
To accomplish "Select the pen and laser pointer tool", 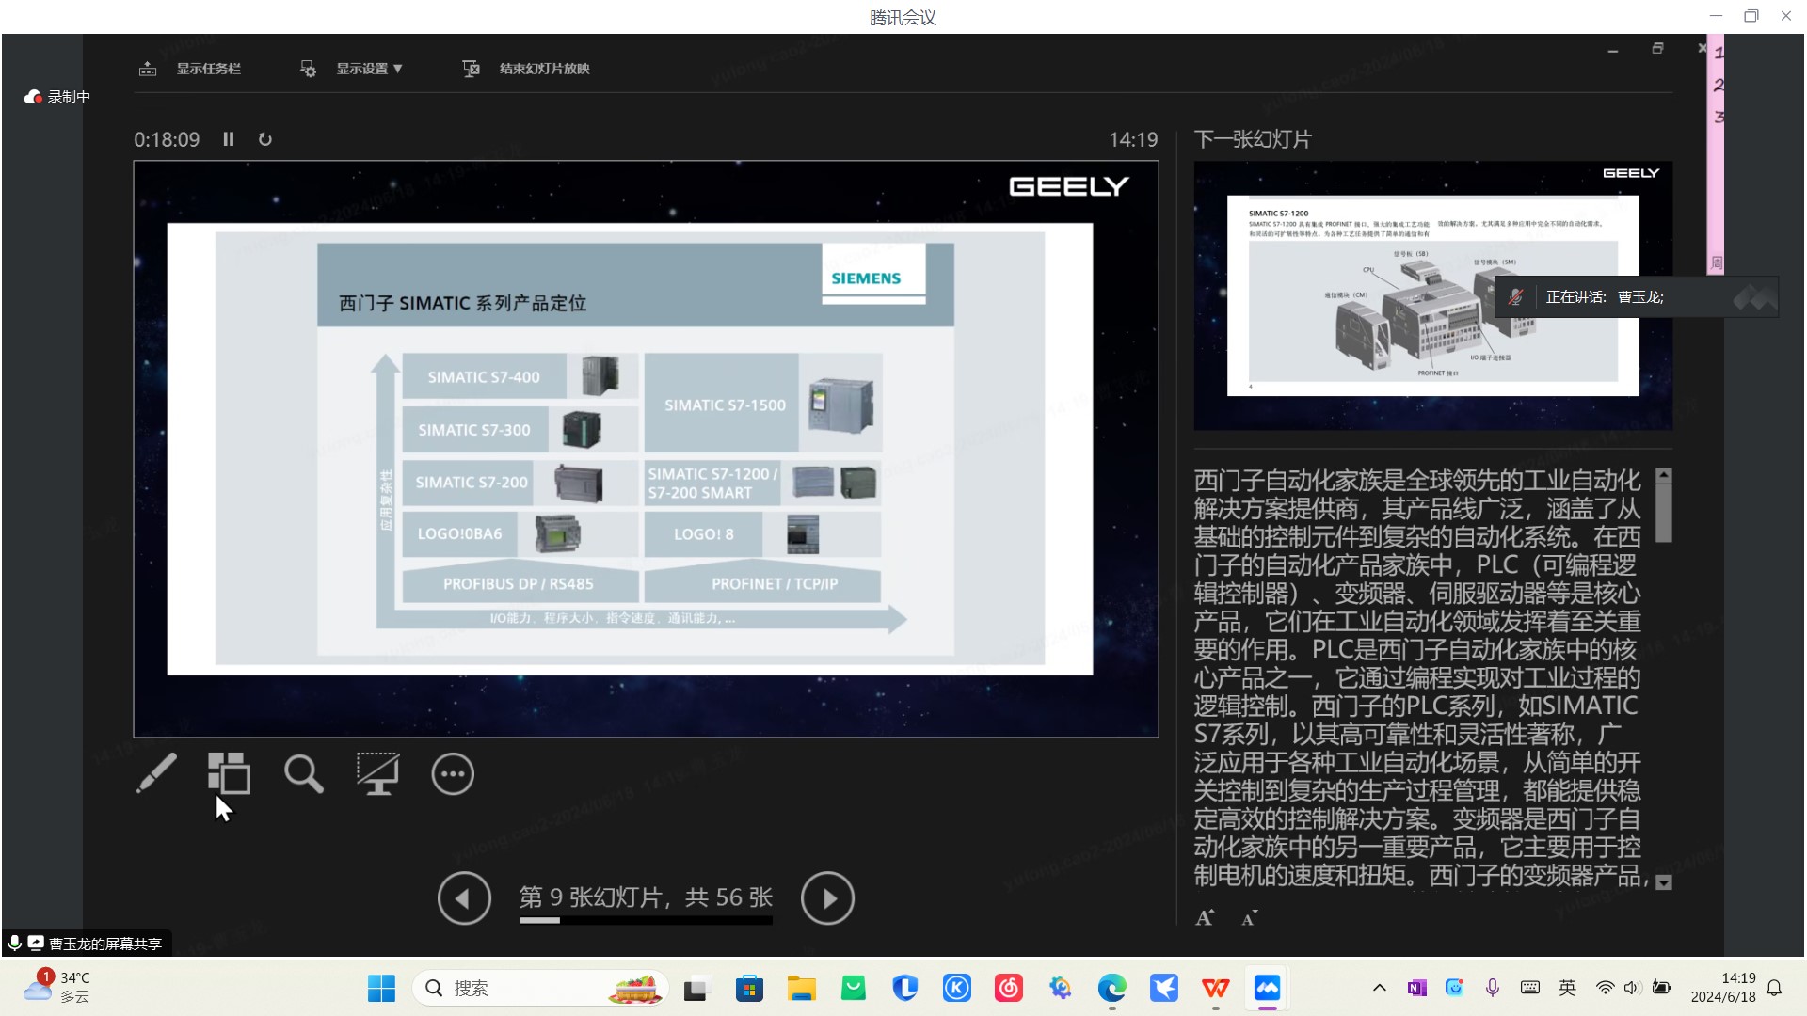I will 156,773.
